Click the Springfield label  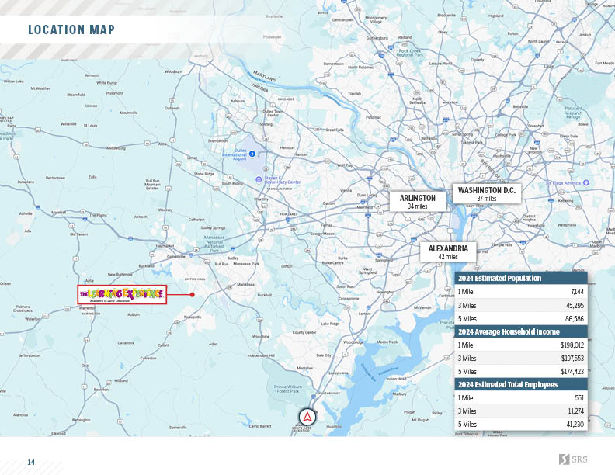point(384,260)
